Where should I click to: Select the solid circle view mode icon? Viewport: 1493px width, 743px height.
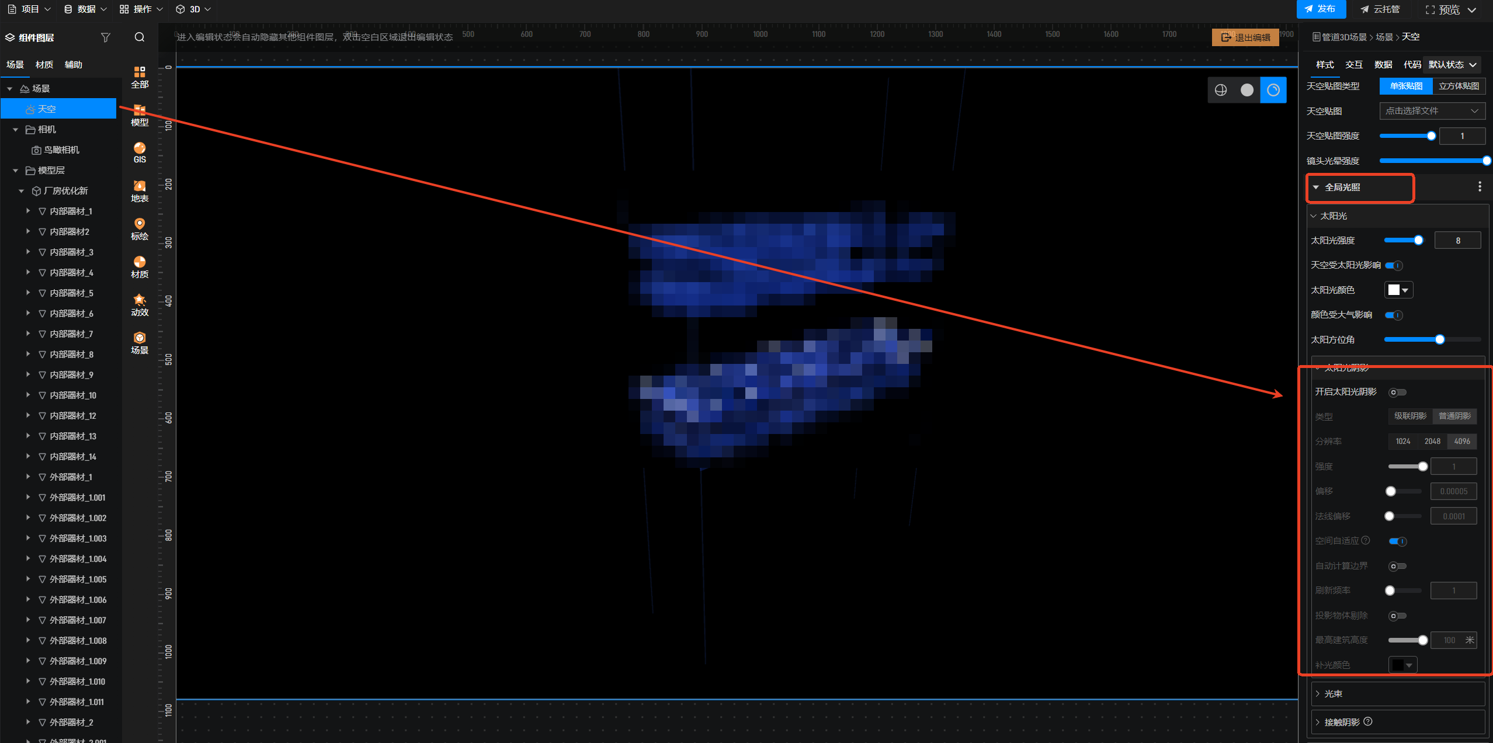[x=1247, y=90]
